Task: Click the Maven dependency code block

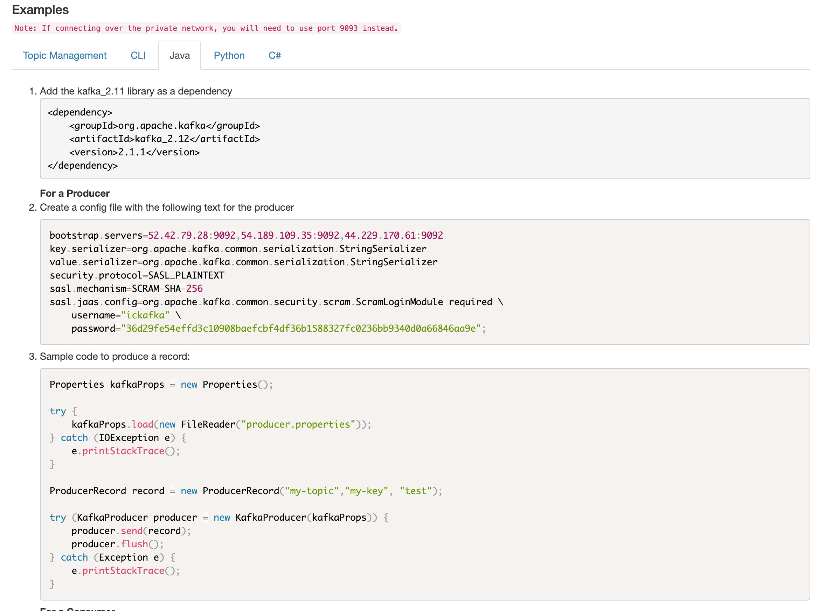Action: (x=424, y=139)
